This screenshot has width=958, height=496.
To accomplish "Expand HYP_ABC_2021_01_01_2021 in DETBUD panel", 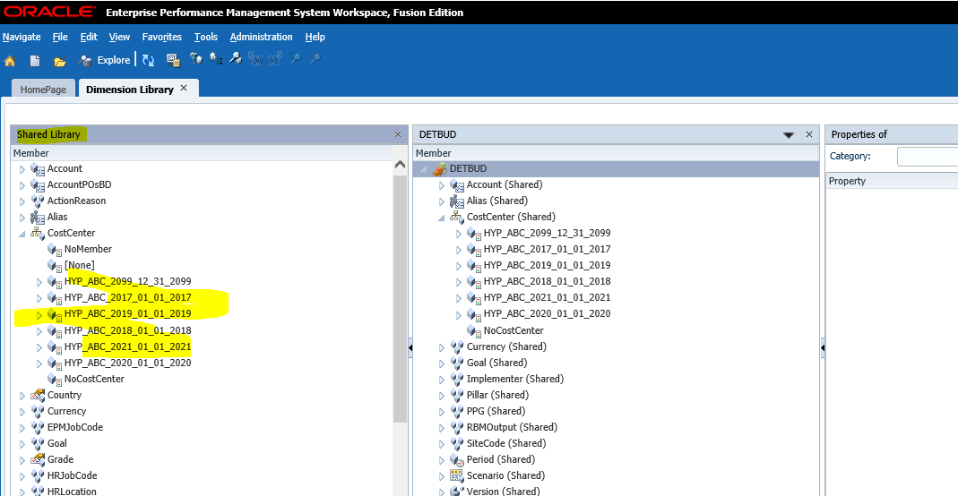I will coord(458,298).
